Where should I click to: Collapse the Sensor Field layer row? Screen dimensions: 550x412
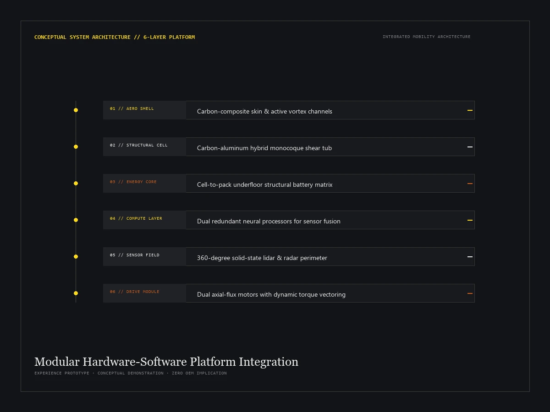click(x=470, y=257)
